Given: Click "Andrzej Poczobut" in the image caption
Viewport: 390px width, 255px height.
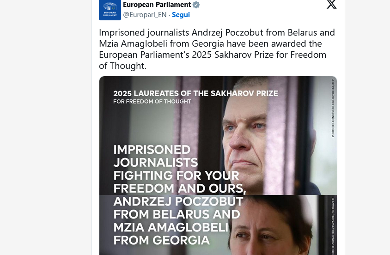Looking at the screenshot, I should pos(178,201).
